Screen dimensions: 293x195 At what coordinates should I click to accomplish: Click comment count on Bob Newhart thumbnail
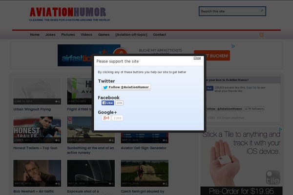pos(57,184)
